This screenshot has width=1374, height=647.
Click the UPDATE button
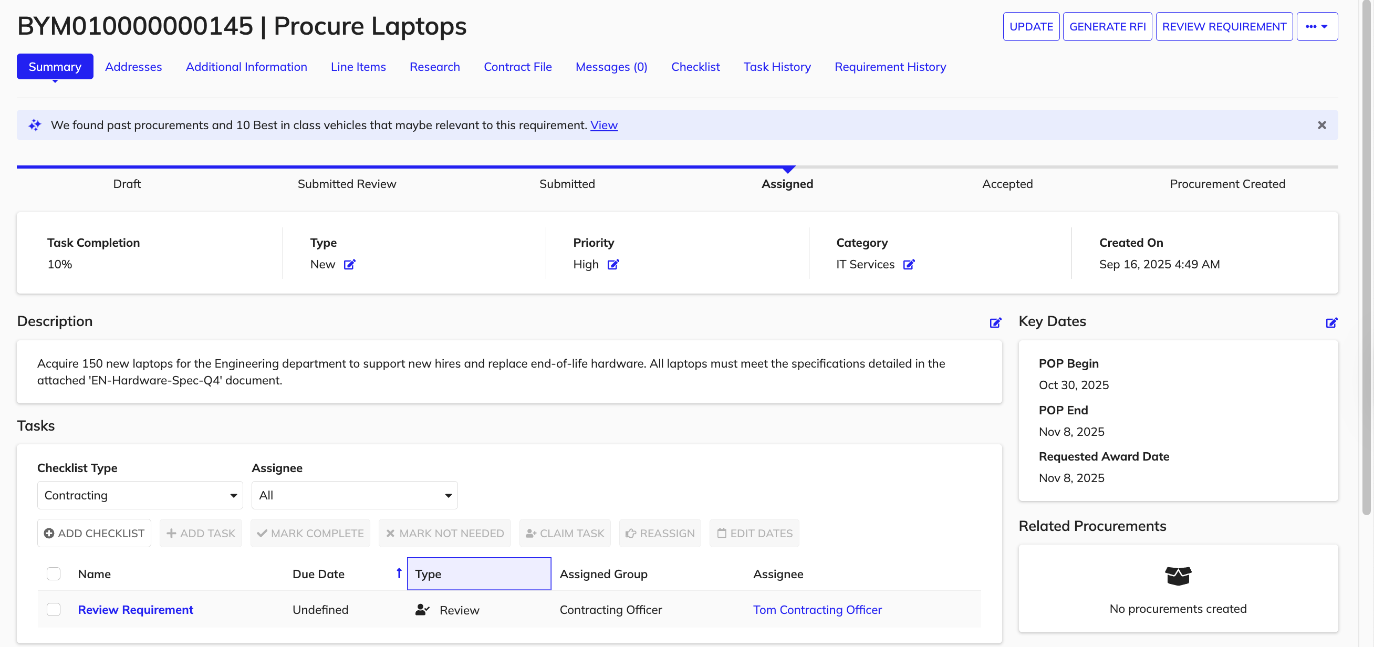pyautogui.click(x=1030, y=27)
